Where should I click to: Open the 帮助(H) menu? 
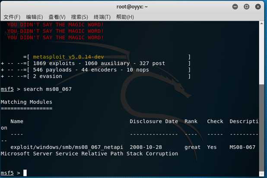coord(125,17)
